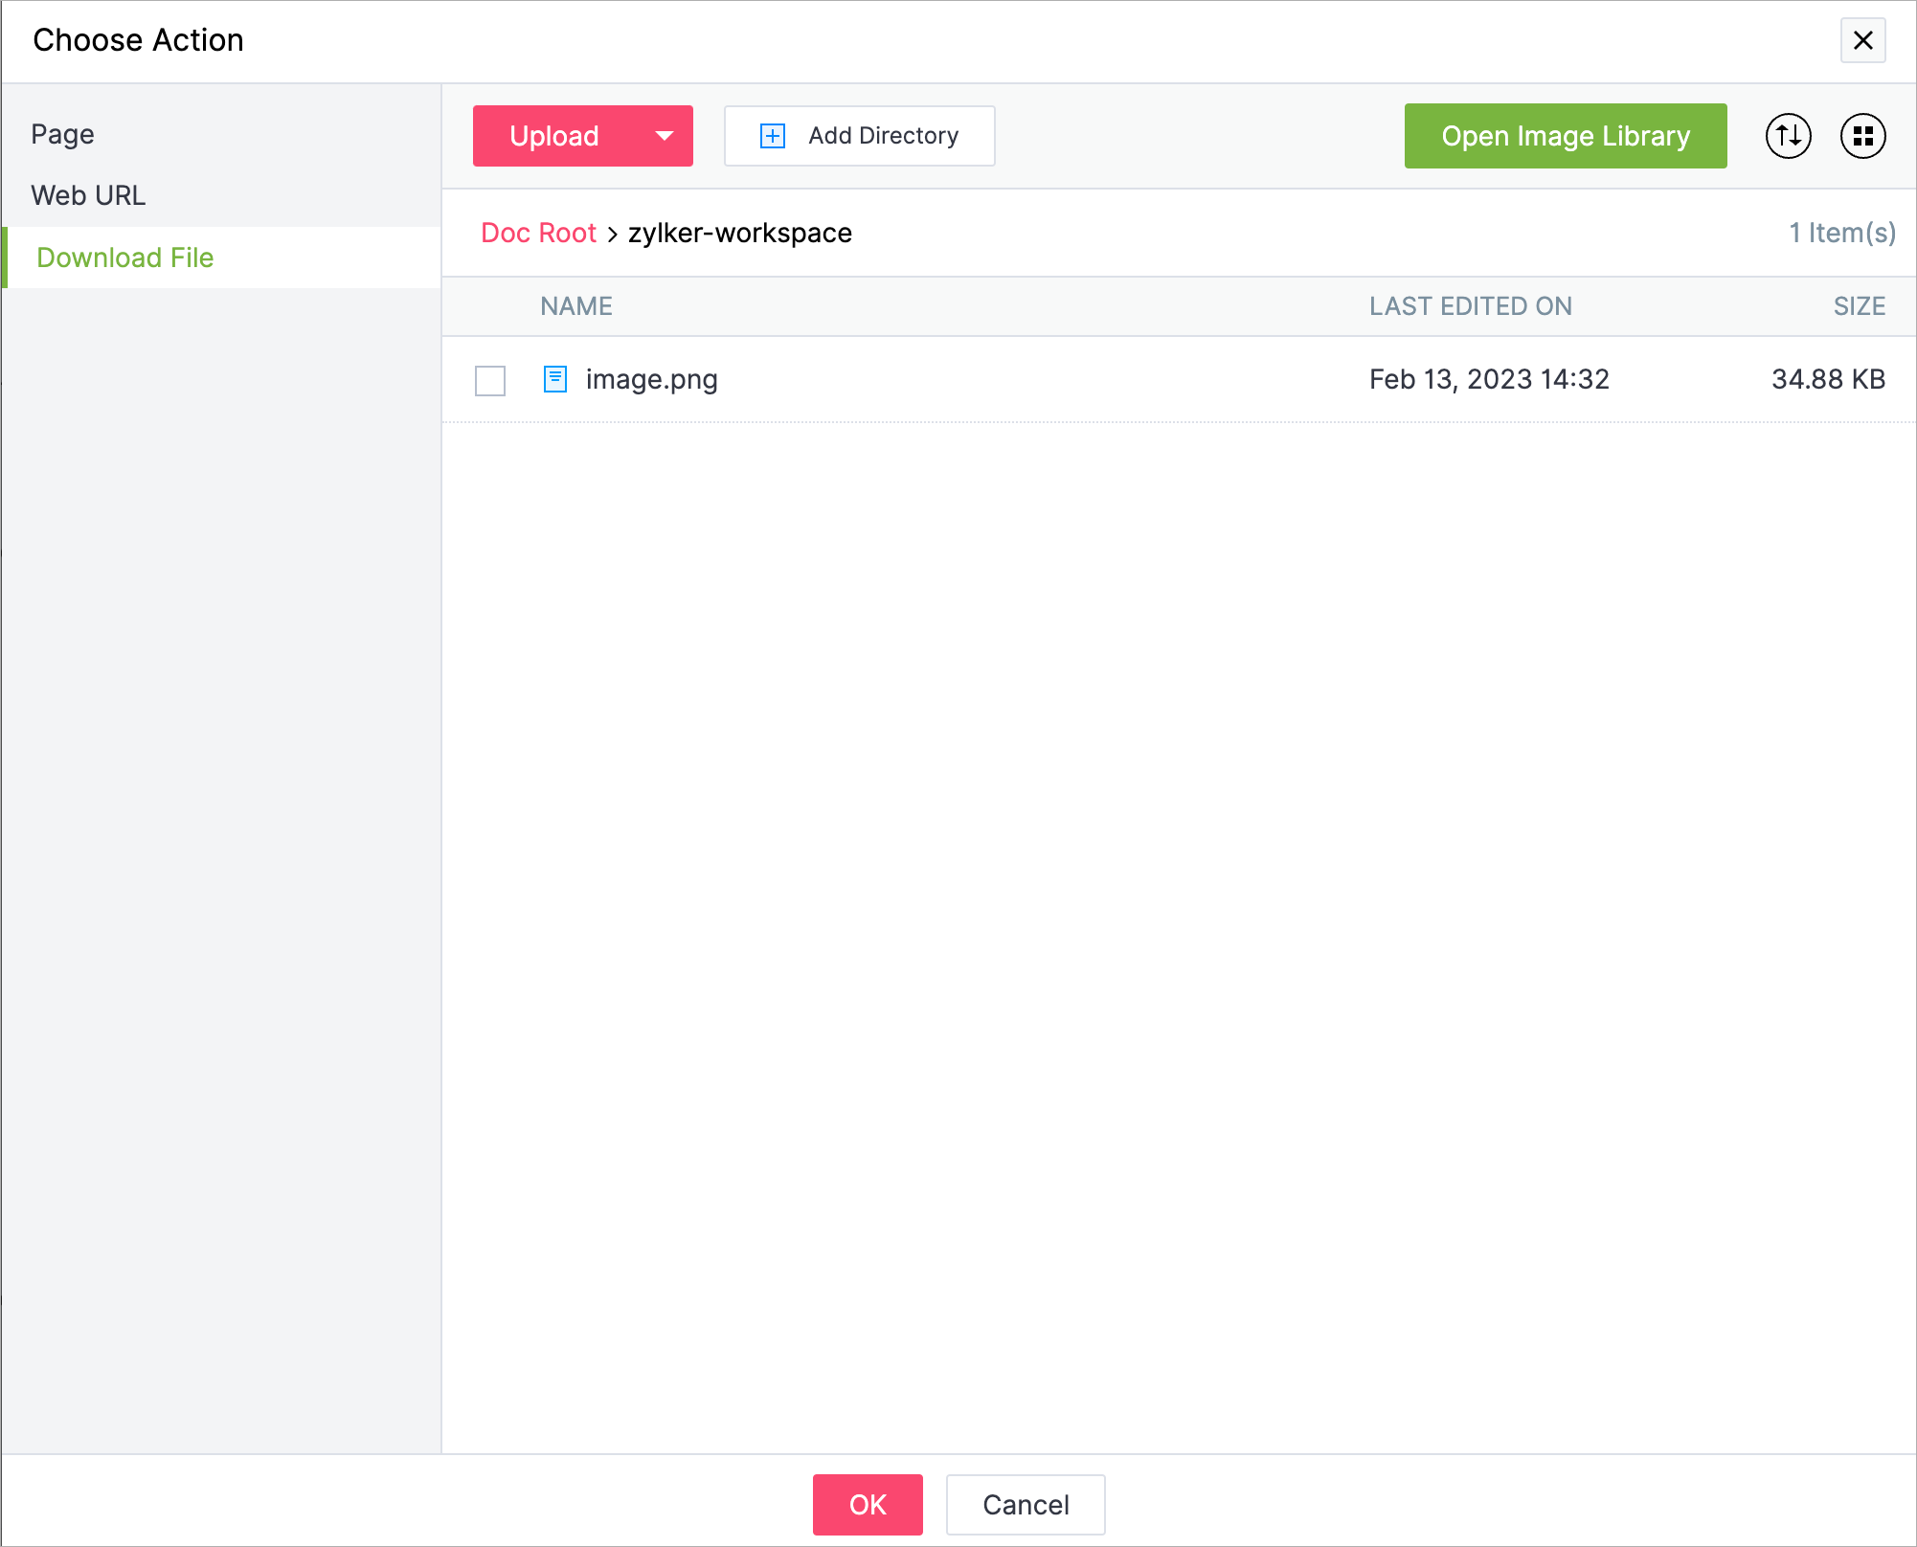Close the Choose Action dialog
1917x1547 pixels.
click(1862, 40)
